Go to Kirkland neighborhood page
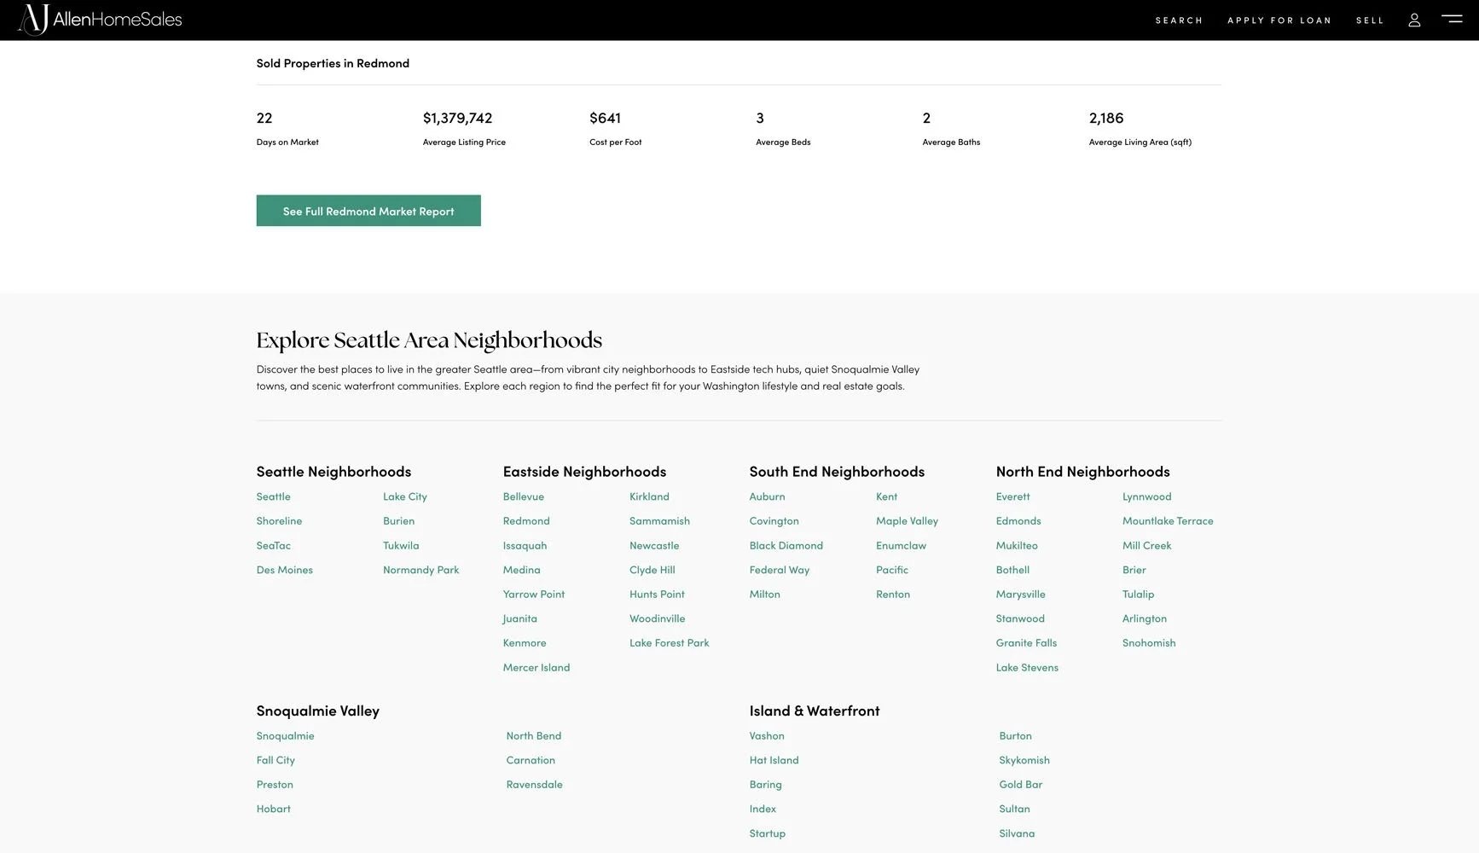Screen dimensions: 1479x853 [x=649, y=496]
